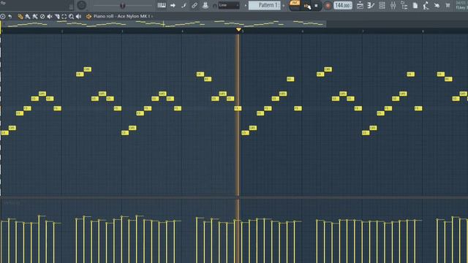The height and width of the screenshot is (263, 468).
Task: Toggle typing keyboard to piano
Action: tap(162, 5)
